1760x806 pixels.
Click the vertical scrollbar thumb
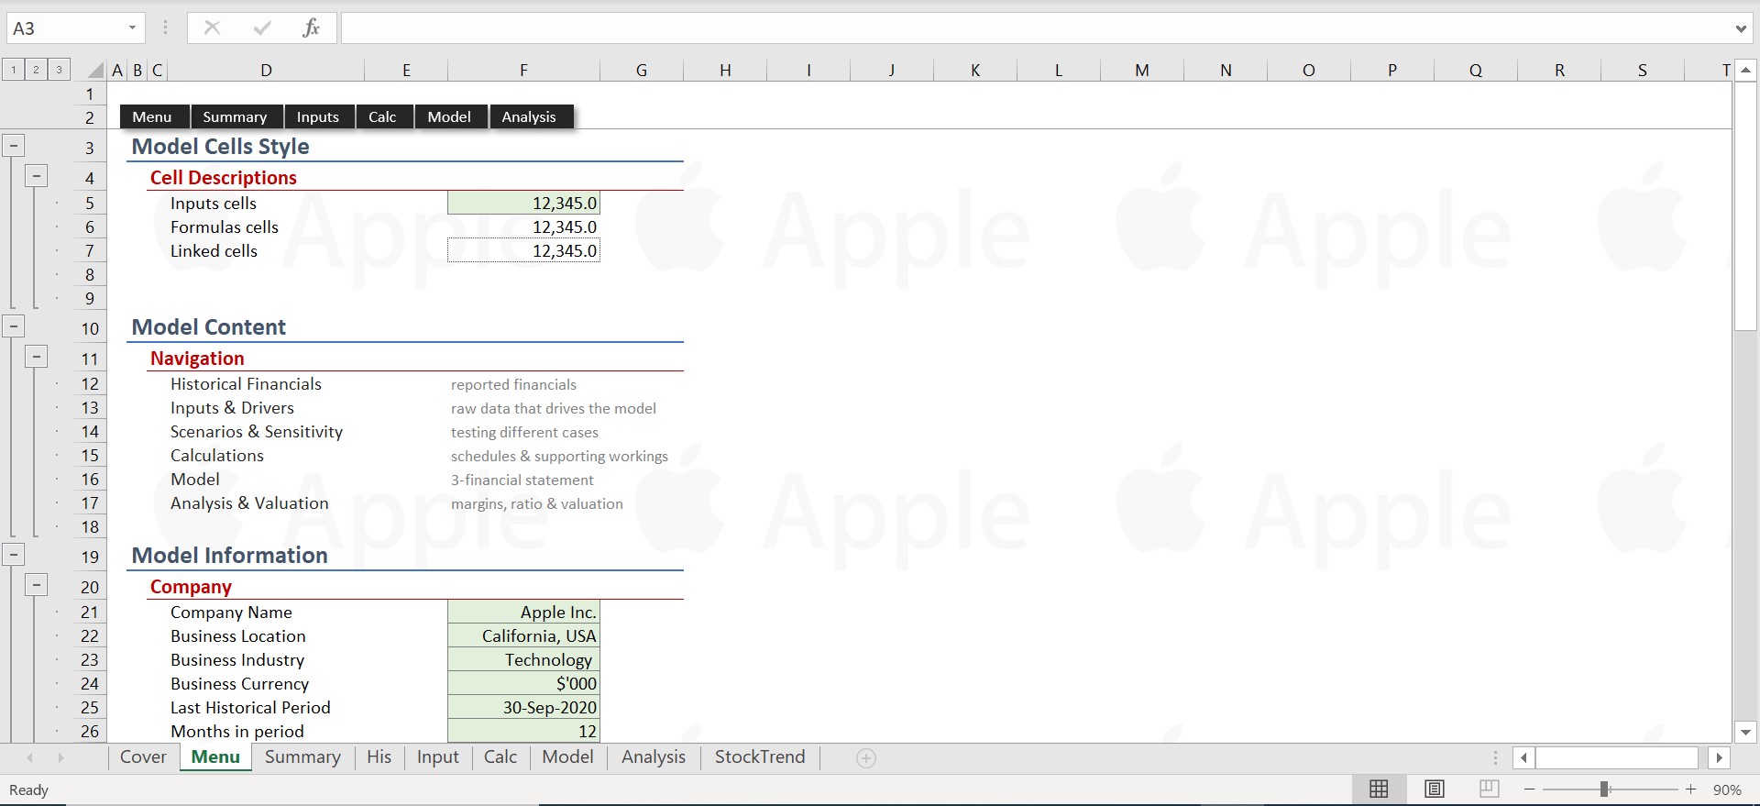tap(1745, 206)
